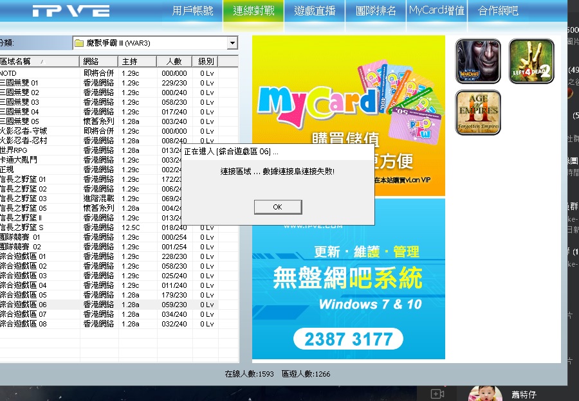
Task: Click the Left 4 Dead 2 icon
Action: coord(531,61)
